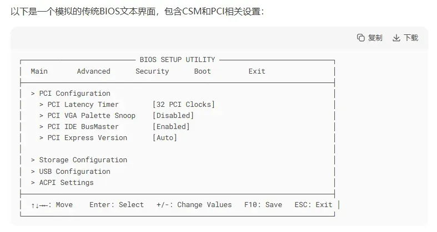
Task: Click the F10: Save hint
Action: point(263,205)
